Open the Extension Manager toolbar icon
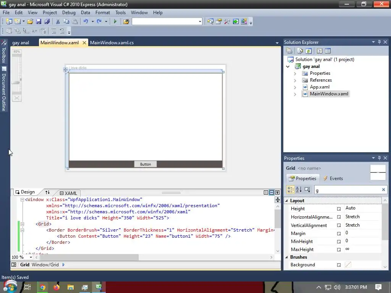The height and width of the screenshot is (293, 391). coord(244,22)
